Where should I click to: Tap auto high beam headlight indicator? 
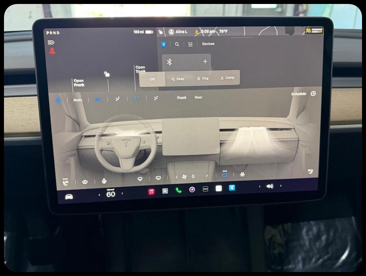[x=51, y=42]
